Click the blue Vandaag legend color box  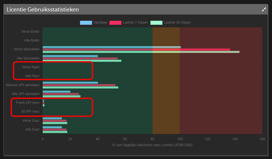(x=86, y=22)
